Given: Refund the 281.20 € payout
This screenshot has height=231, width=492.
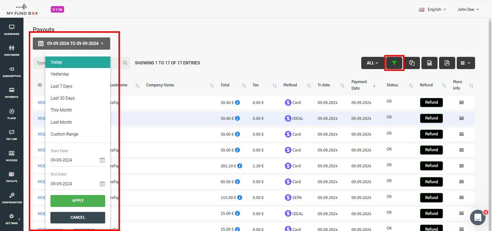Looking at the screenshot, I should [x=431, y=166].
